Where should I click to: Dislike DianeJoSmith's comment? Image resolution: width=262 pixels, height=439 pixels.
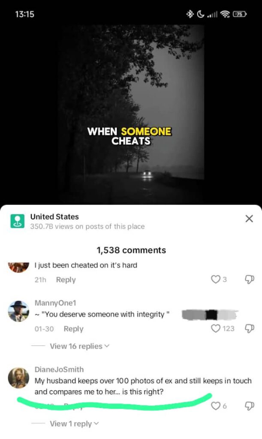click(249, 406)
